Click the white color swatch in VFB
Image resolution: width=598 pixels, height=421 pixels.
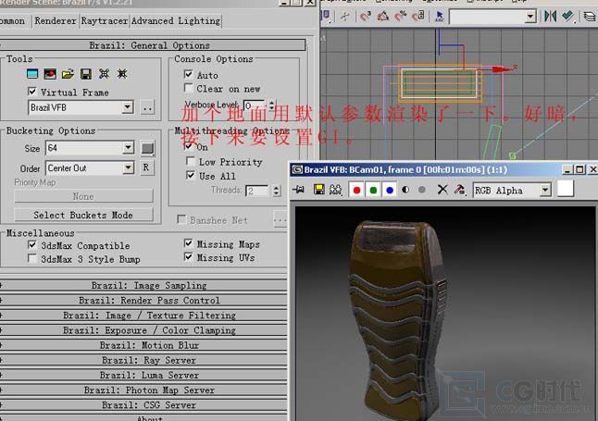tap(566, 189)
